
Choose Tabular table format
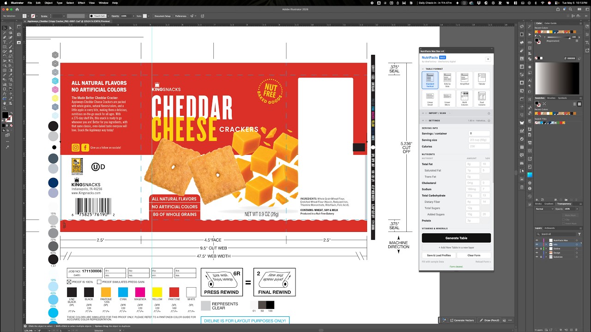click(x=482, y=80)
